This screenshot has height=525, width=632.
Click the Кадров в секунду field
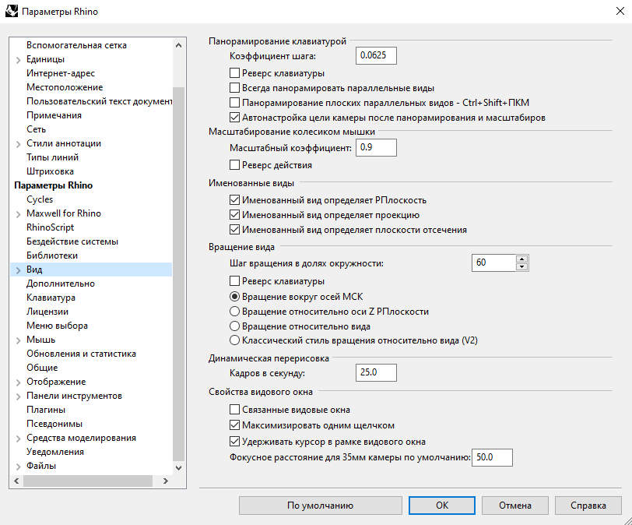[376, 372]
